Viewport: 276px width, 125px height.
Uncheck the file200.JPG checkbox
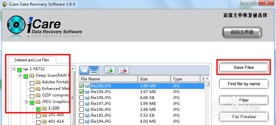pos(82,86)
